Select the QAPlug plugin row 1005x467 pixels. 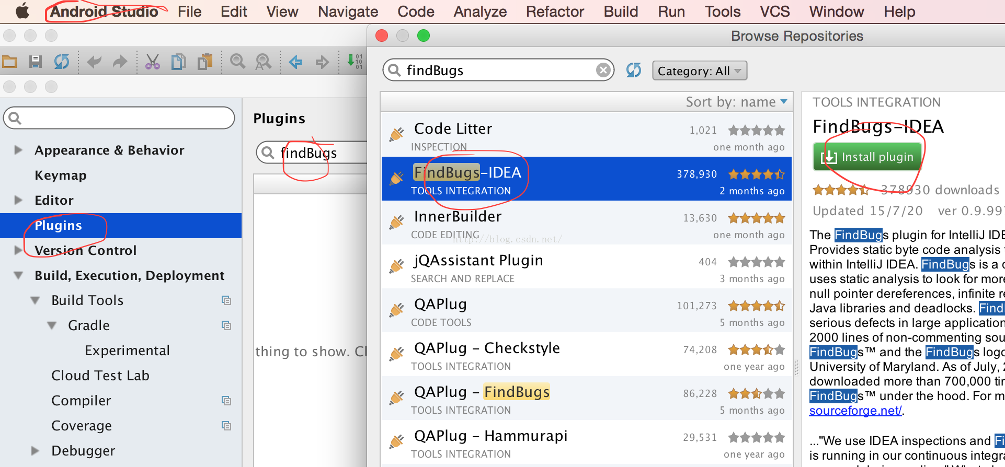[586, 310]
